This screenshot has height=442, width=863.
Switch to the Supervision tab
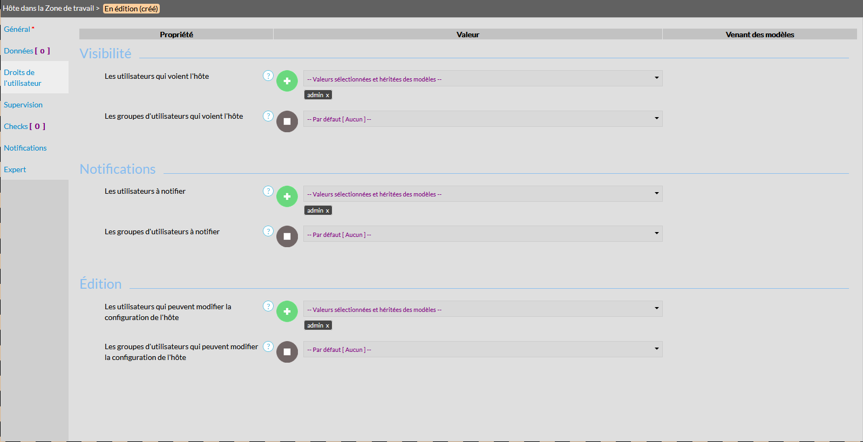coord(23,105)
